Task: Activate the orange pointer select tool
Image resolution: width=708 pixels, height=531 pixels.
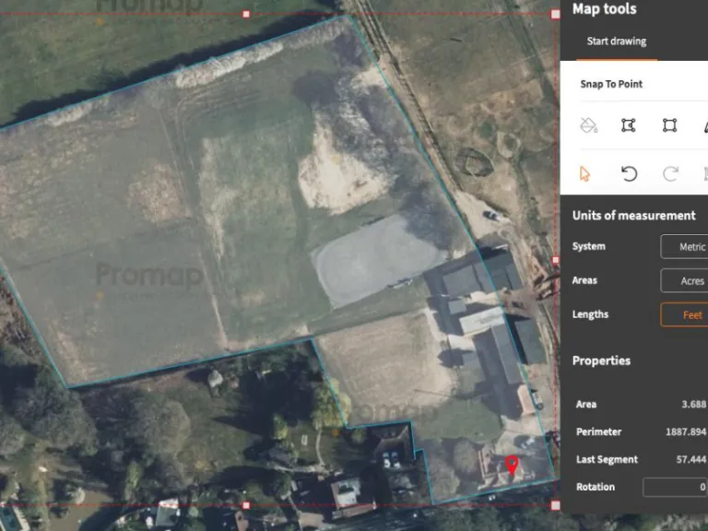Action: (x=584, y=174)
